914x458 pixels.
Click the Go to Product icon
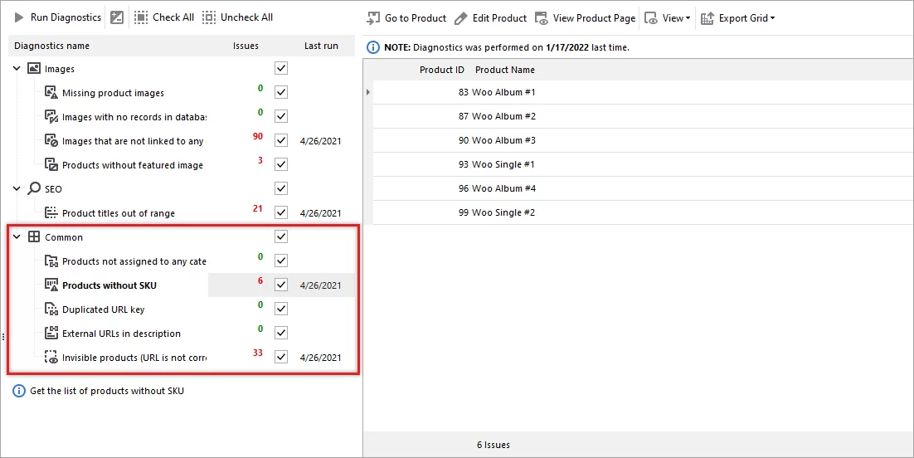373,18
